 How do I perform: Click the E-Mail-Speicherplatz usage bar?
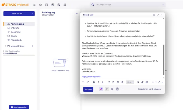[19, 55]
